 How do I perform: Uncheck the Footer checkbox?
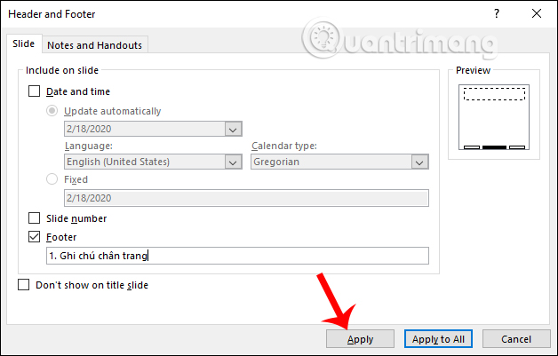pyautogui.click(x=35, y=237)
